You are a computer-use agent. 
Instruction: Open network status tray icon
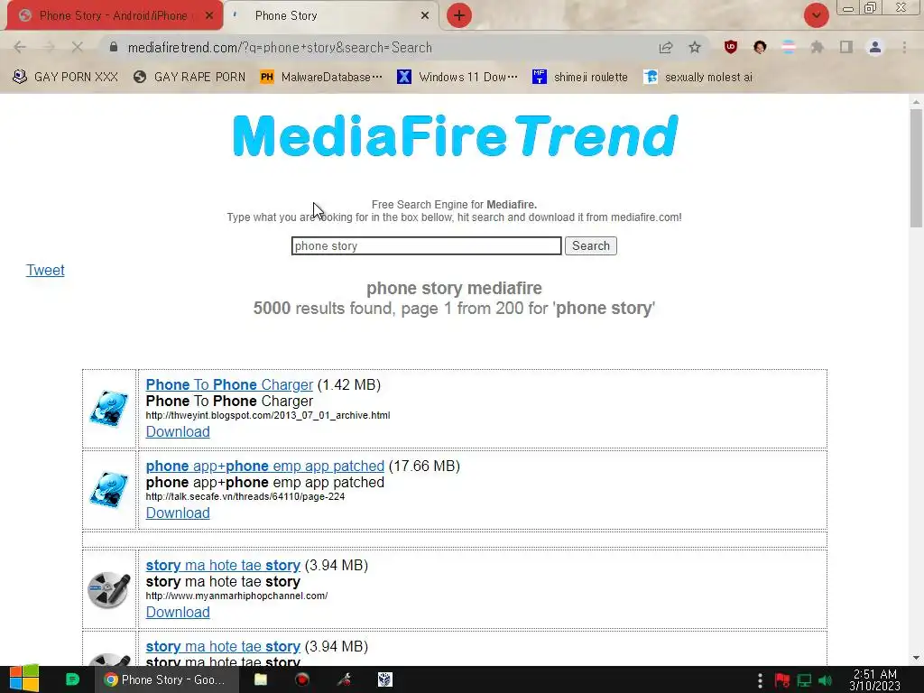coord(804,680)
